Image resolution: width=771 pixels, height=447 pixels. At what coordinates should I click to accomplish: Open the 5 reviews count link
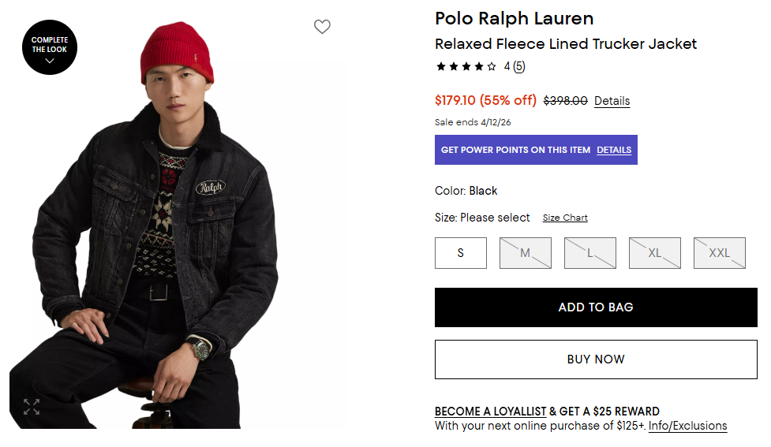tap(519, 67)
